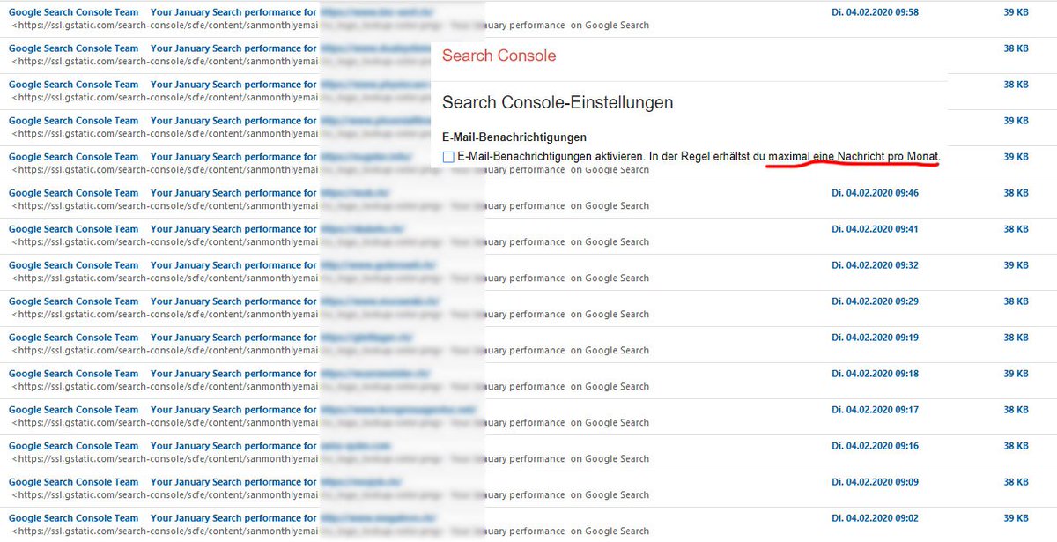Click 'on Google Search' preview text in 09:09 email
This screenshot has width=1057, height=542.
pyautogui.click(x=610, y=495)
